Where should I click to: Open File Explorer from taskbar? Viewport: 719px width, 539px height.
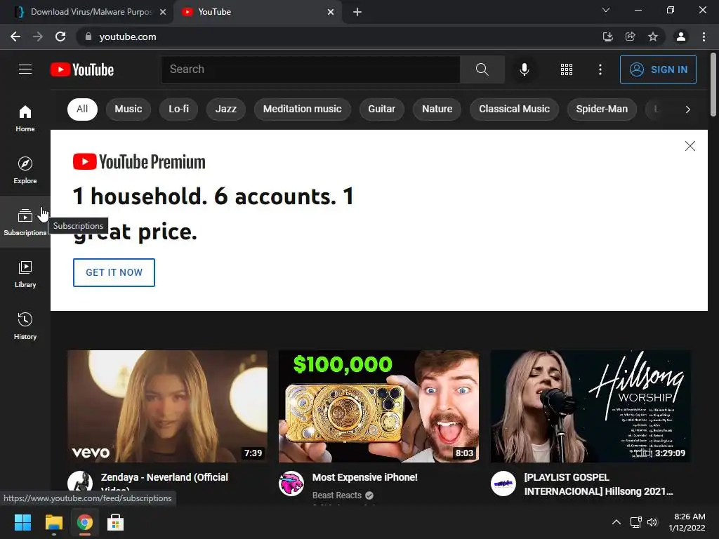tap(53, 522)
